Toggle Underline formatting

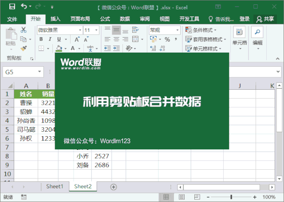[x=59, y=39]
